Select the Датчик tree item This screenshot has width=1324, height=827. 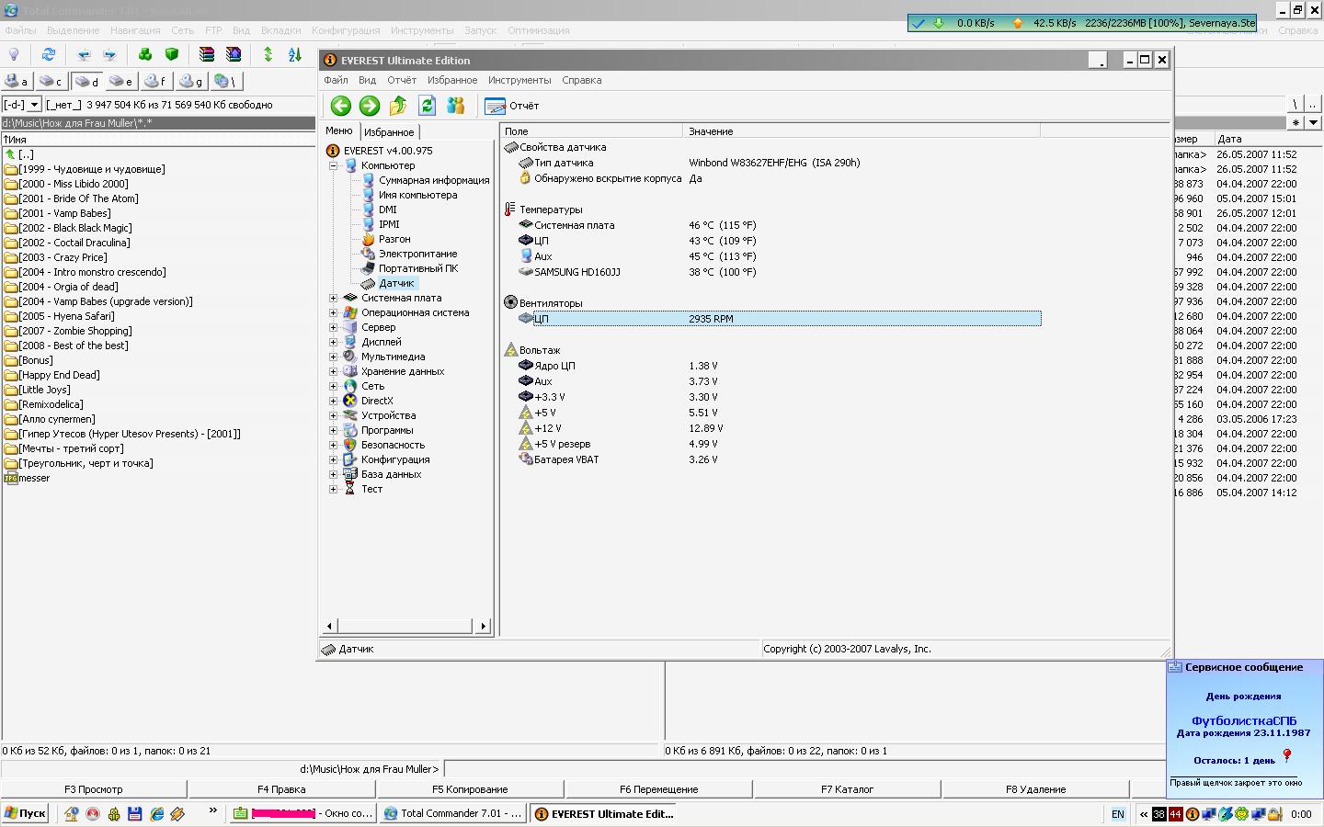click(396, 283)
